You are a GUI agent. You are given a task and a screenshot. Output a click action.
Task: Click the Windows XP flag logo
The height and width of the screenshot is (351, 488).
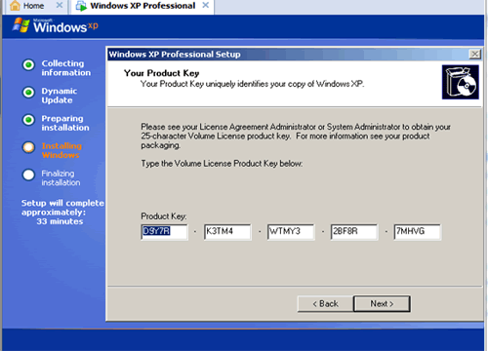[21, 25]
